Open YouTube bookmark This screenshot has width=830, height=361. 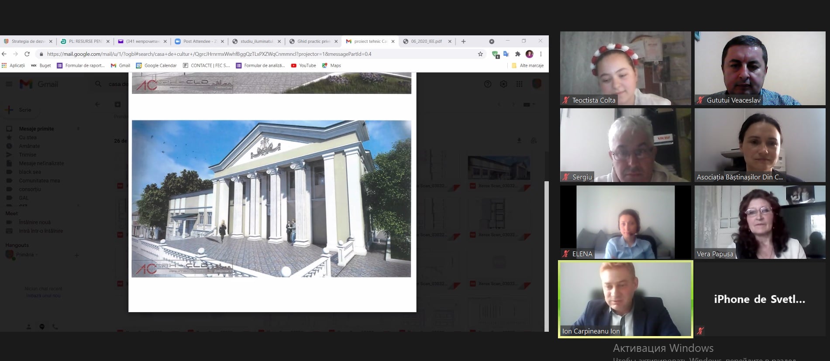click(303, 65)
